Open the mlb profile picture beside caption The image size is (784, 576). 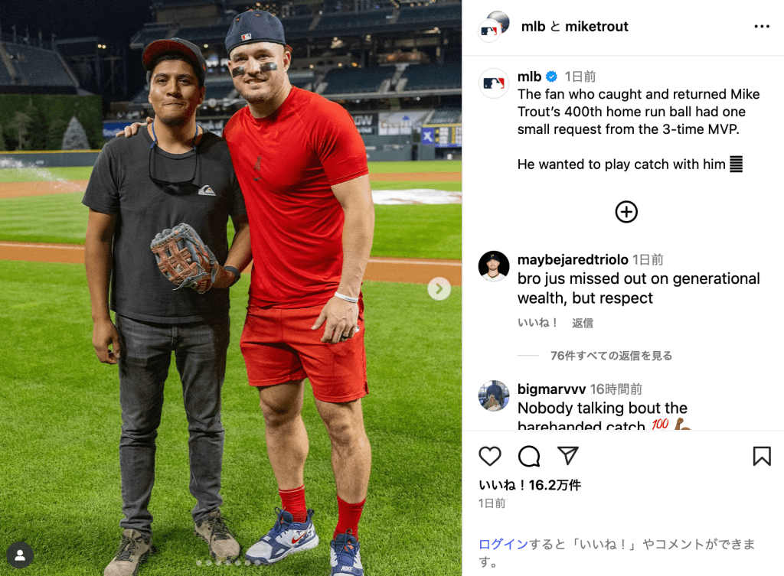pos(494,83)
